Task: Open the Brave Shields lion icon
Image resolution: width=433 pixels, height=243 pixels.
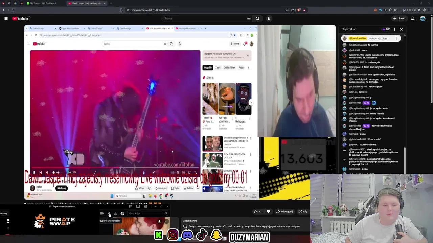Action: coord(299,10)
